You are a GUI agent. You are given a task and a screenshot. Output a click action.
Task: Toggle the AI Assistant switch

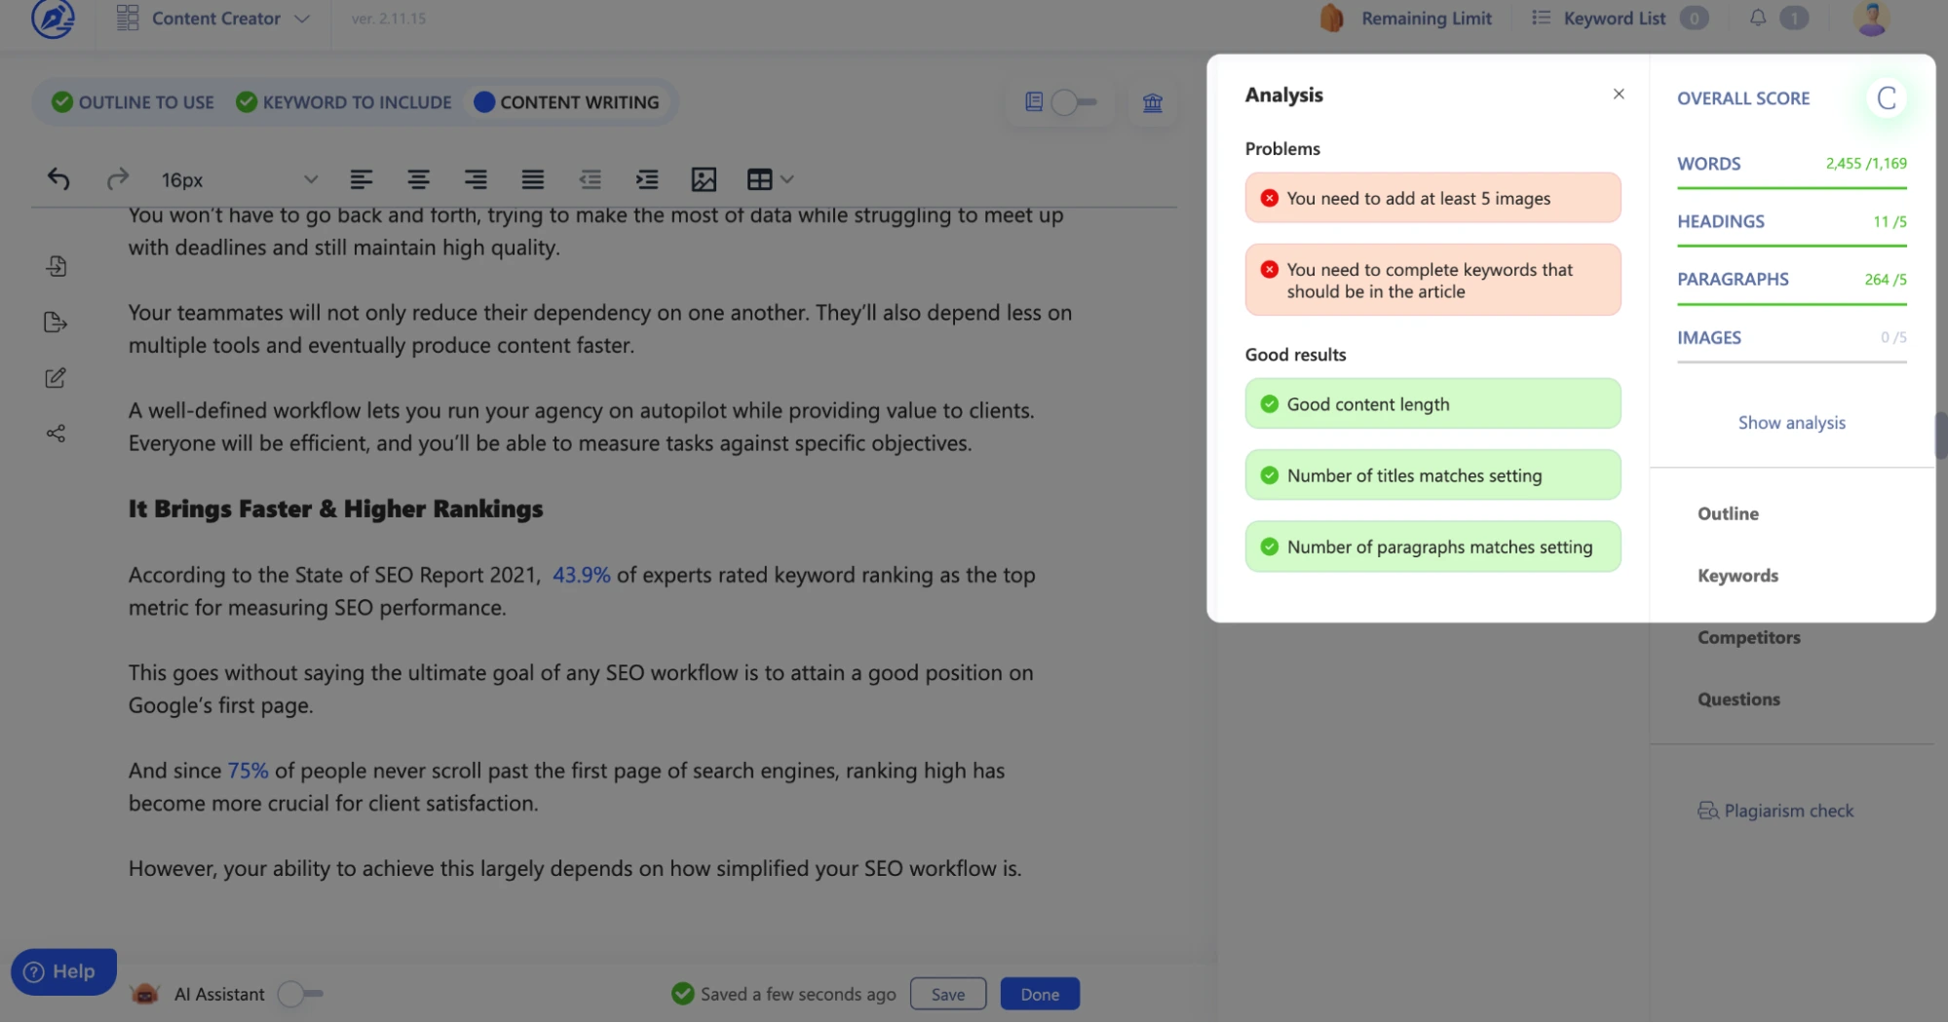tap(300, 994)
